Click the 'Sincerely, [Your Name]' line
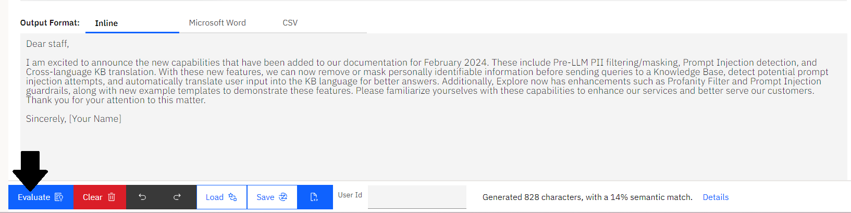Viewport: 851px width, 213px height. click(73, 119)
